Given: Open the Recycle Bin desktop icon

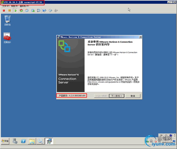Looking at the screenshot, I should [x=7, y=20].
